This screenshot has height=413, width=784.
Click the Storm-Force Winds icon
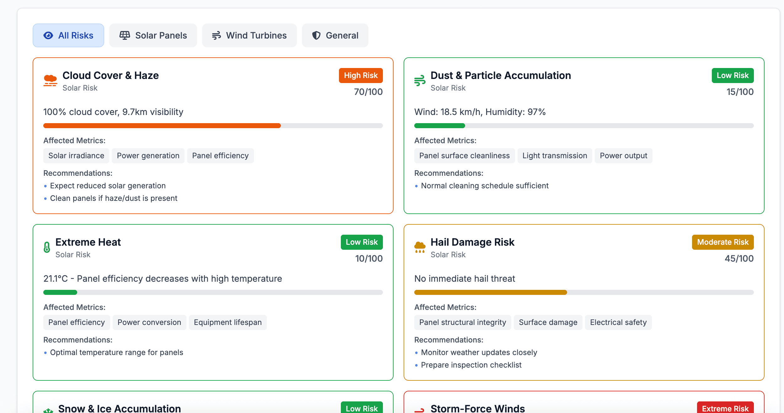[x=420, y=410]
